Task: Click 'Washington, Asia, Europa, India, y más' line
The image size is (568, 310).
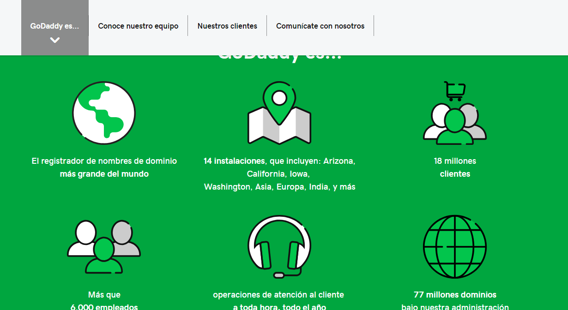Action: pyautogui.click(x=280, y=187)
